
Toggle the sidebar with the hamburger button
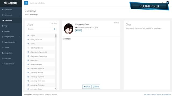(x=26, y=3)
